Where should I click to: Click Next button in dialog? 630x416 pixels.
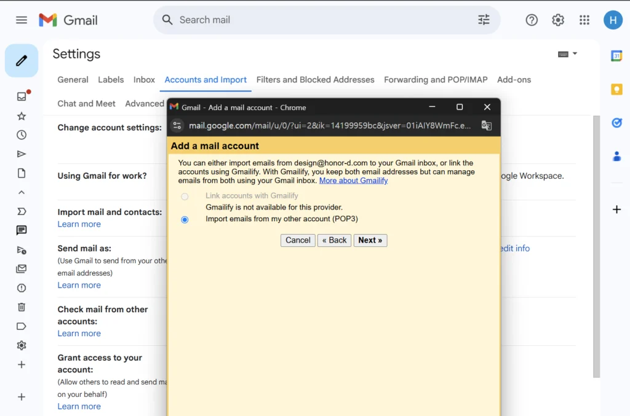370,240
